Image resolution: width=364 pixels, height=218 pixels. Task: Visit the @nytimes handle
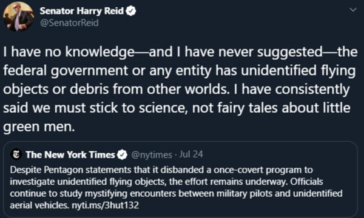[152, 154]
